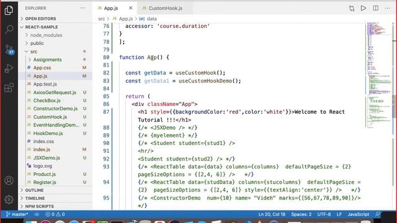Open the Explorer more actions ellipsis
Image resolution: width=397 pixels, height=223 pixels.
click(x=83, y=8)
